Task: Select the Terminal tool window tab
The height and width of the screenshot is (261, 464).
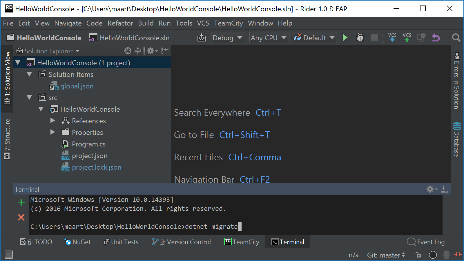Action: pos(288,242)
